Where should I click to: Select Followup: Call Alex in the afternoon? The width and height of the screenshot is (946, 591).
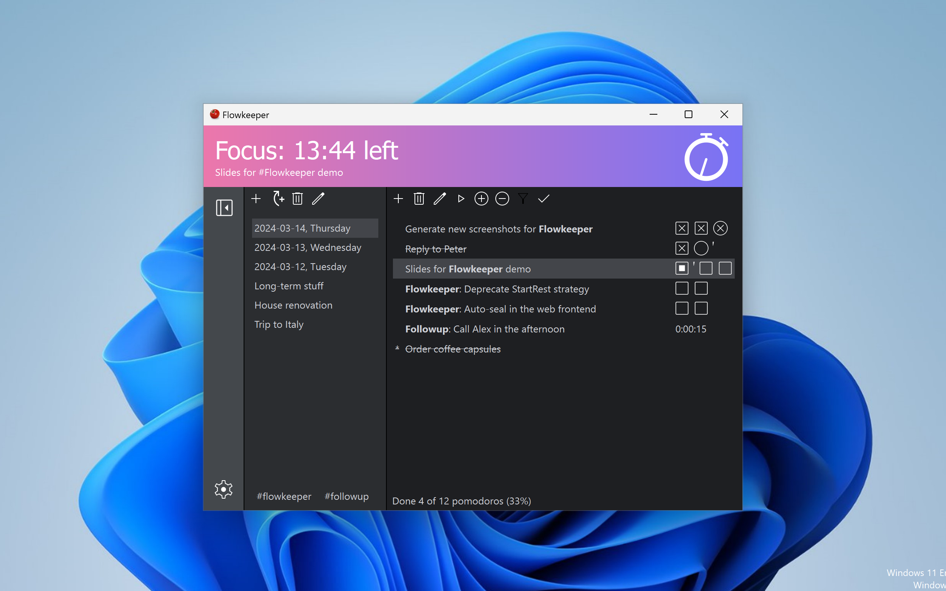pyautogui.click(x=485, y=329)
